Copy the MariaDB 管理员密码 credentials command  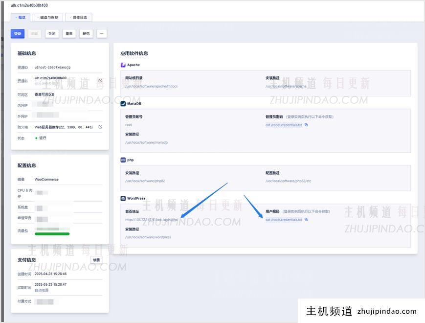(306, 125)
